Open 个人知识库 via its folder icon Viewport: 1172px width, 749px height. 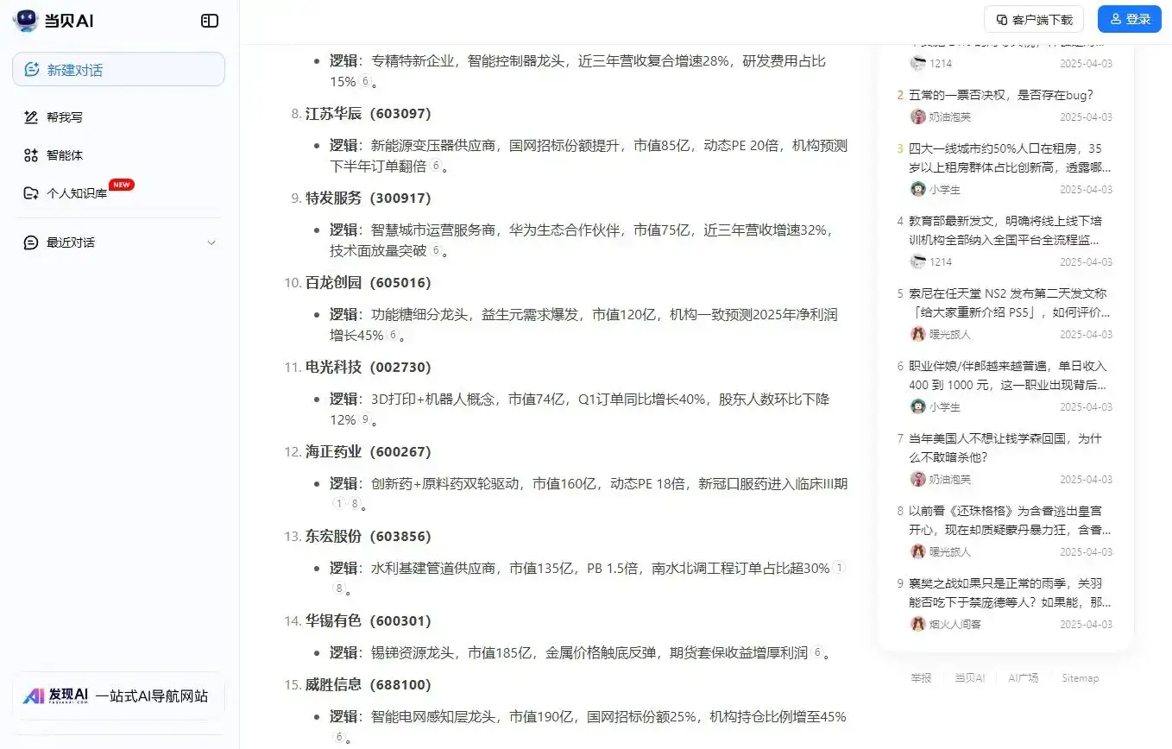point(31,192)
